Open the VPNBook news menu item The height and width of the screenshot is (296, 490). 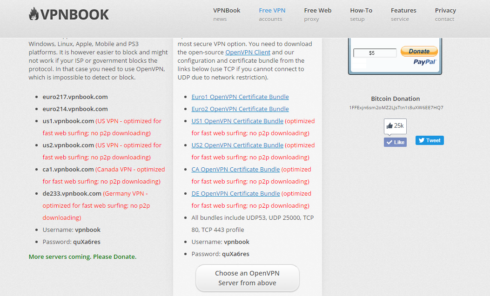227,14
